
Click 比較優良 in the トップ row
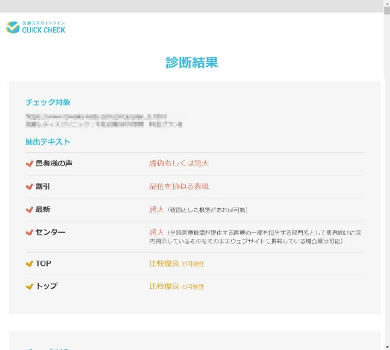click(x=164, y=286)
